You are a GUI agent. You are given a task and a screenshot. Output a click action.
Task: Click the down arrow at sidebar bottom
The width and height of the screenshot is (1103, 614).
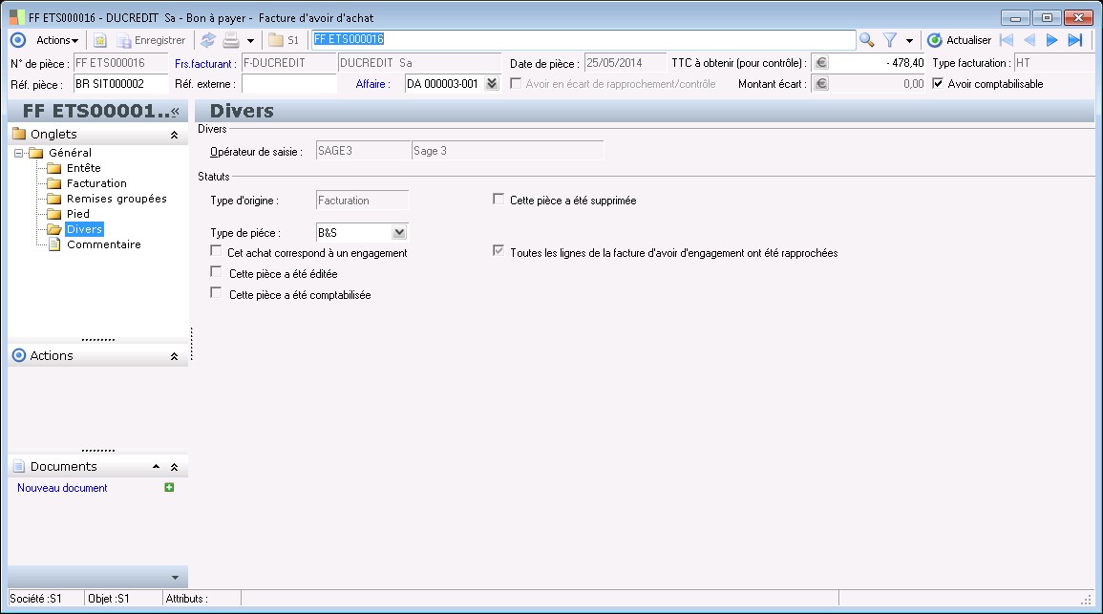pyautogui.click(x=175, y=578)
